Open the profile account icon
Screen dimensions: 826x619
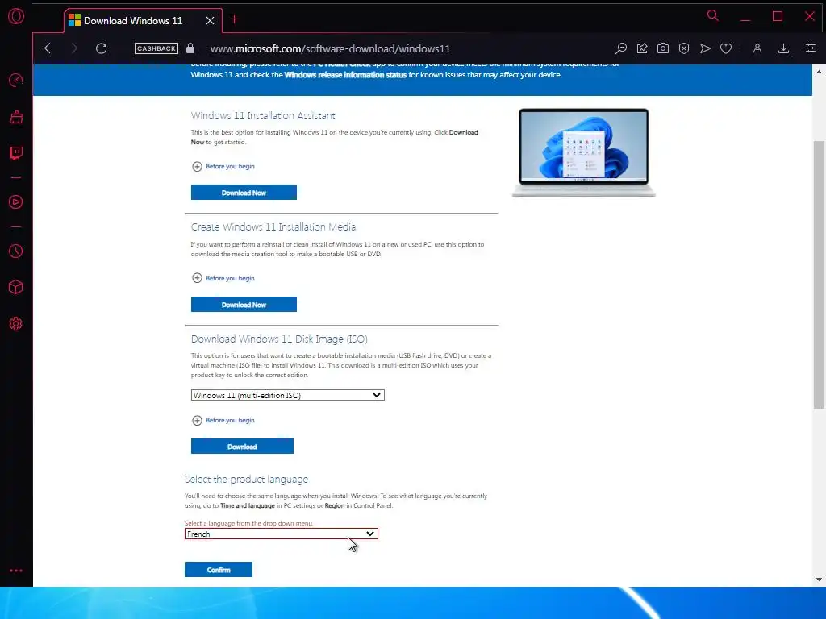tap(757, 48)
